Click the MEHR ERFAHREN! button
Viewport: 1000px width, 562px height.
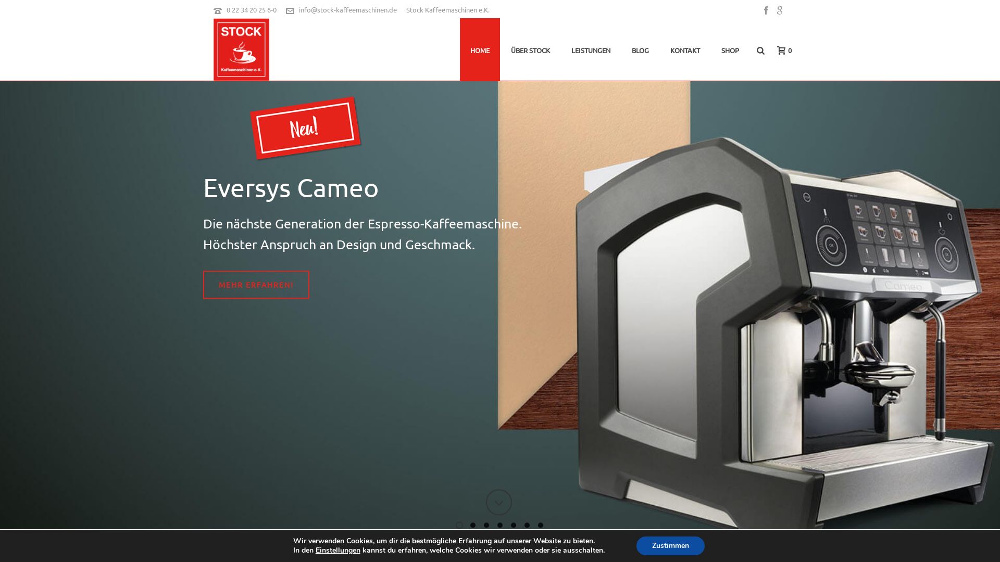pos(256,285)
